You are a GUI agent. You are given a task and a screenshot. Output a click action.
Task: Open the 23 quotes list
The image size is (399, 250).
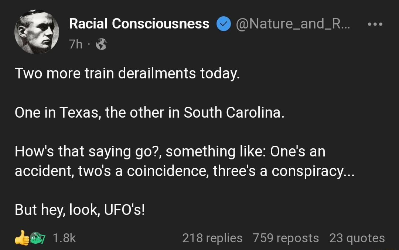(x=358, y=238)
